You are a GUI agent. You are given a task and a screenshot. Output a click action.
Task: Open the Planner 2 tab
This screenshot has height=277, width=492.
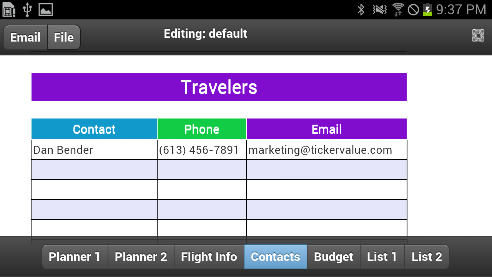[x=141, y=257]
